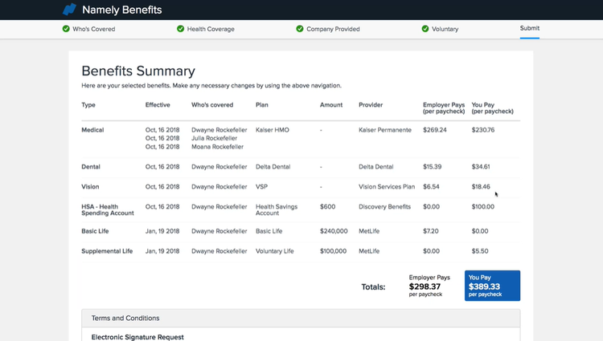
Task: Click the Namely Benefits title
Action: (x=121, y=10)
